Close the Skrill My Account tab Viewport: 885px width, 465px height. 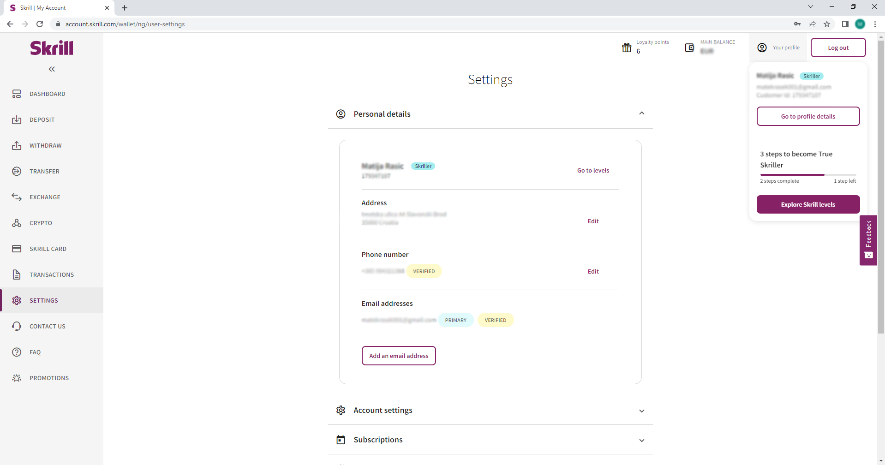107,8
